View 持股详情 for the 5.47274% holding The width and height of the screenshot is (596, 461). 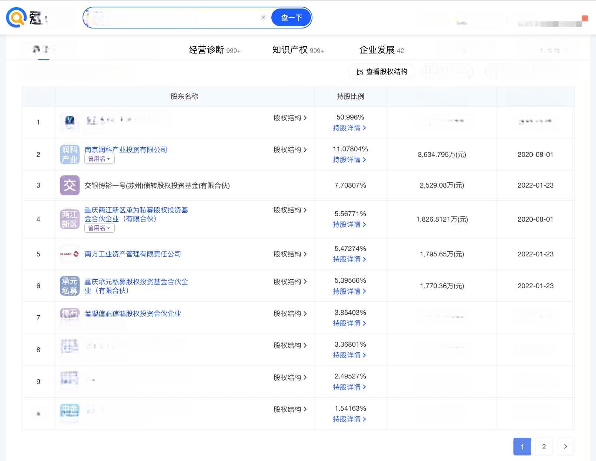349,259
